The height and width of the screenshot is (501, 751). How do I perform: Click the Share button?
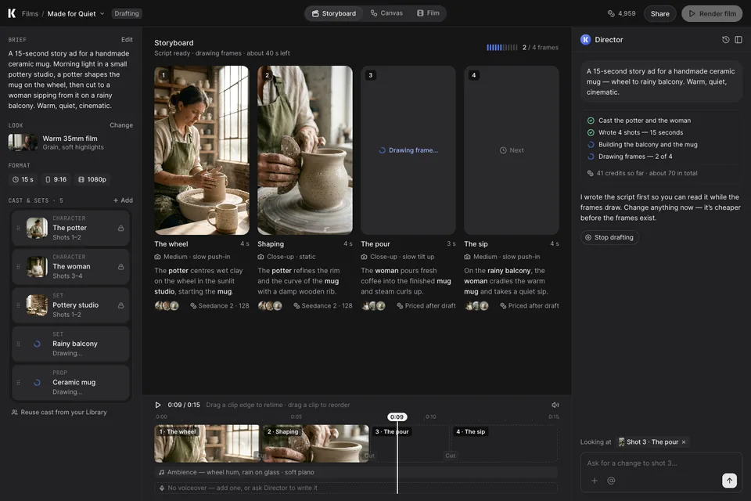[x=659, y=13]
